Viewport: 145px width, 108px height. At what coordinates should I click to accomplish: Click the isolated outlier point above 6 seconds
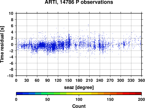click(x=88, y=25)
